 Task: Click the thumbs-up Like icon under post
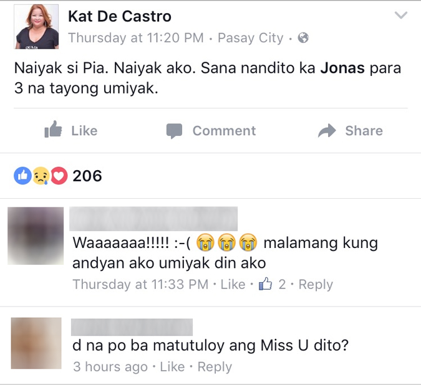click(x=53, y=129)
